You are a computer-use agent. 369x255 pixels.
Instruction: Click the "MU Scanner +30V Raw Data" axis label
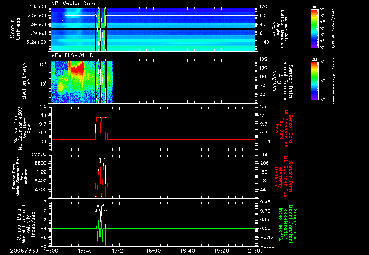click(22, 129)
